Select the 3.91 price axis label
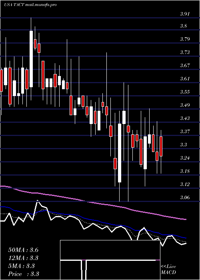This screenshot has width=200, height=280. coord(185,14)
